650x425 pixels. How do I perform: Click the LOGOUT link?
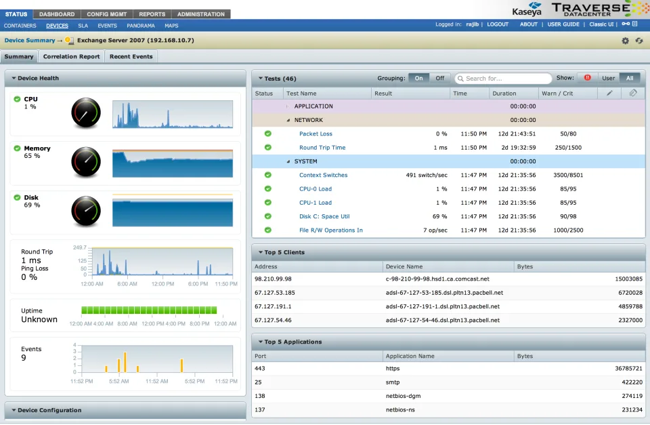point(498,24)
